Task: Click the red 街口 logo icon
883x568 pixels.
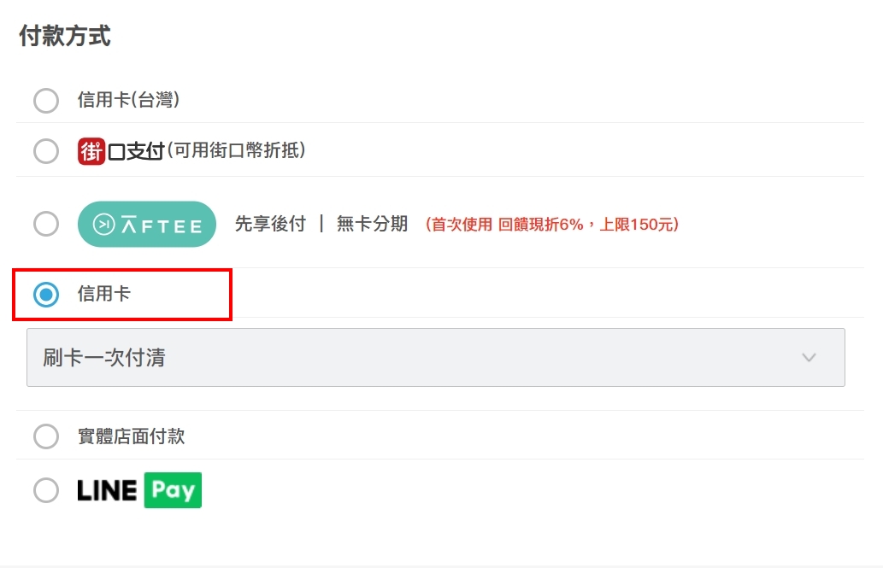Action: (91, 151)
